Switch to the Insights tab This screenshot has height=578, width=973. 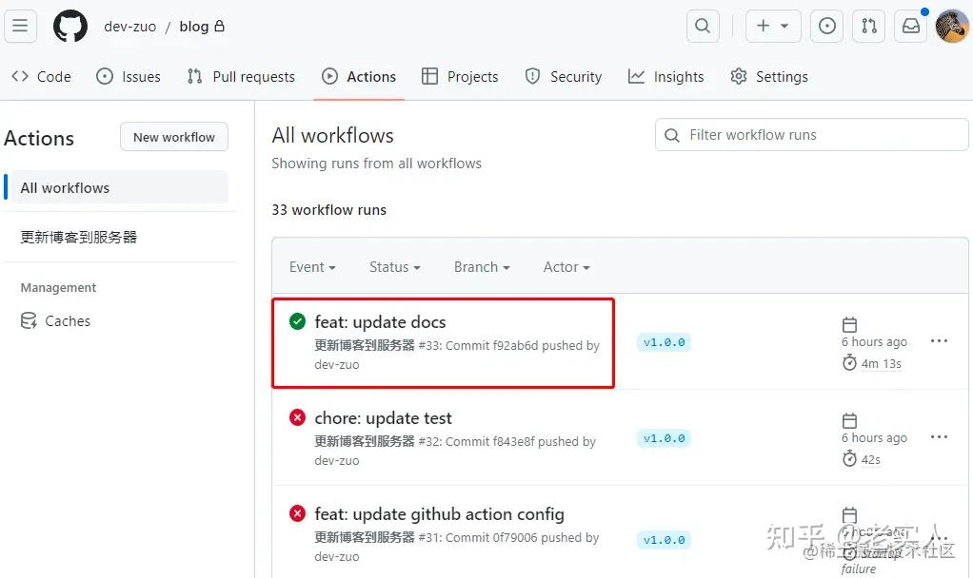665,76
